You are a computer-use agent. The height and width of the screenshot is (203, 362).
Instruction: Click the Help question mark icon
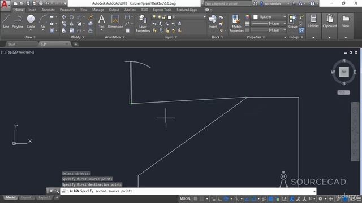312,3
